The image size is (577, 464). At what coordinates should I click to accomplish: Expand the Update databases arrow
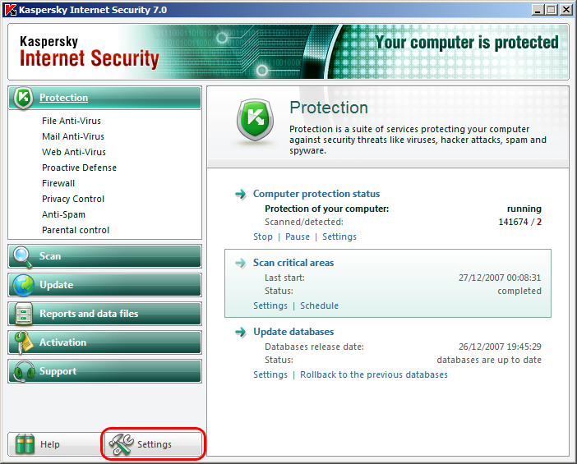point(240,332)
